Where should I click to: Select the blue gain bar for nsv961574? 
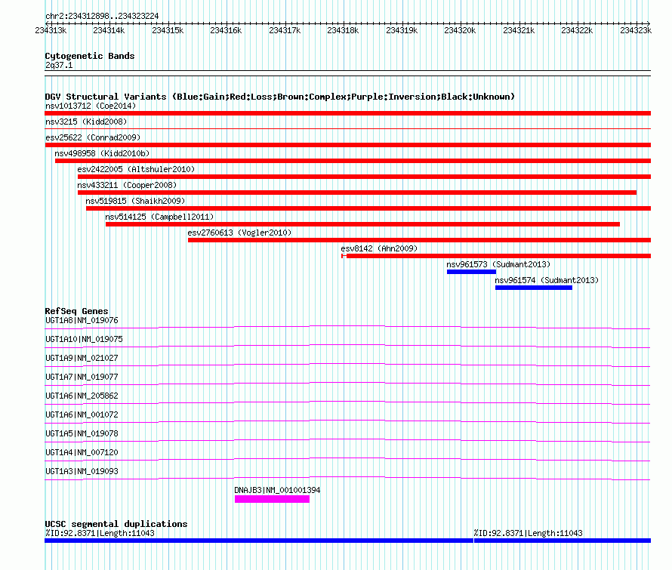click(x=534, y=288)
